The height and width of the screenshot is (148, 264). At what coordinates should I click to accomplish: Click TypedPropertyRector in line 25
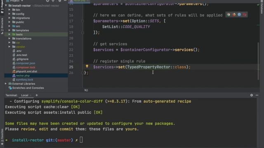148,67
